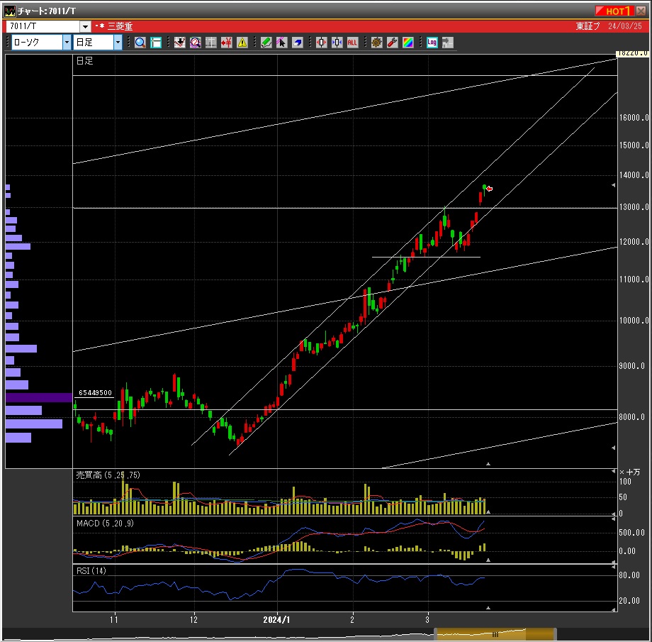
Task: Expand the ローソク chart type dropdown
Action: (x=67, y=43)
